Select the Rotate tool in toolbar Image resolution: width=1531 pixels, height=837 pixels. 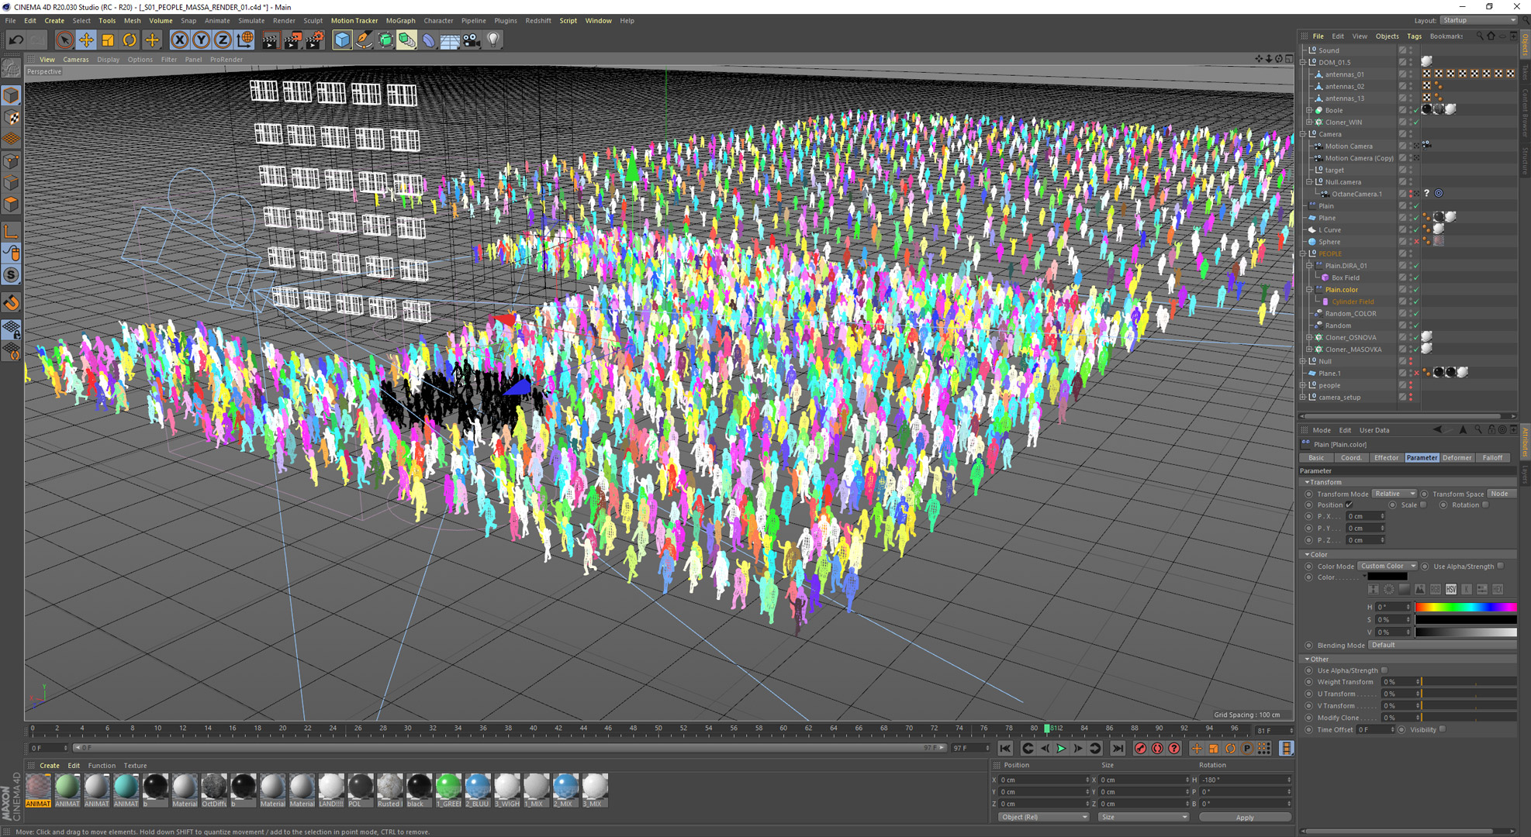click(x=130, y=40)
